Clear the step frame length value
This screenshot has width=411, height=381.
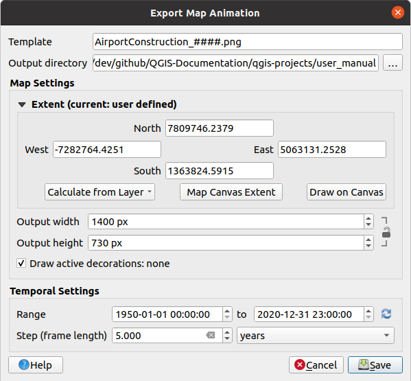[210, 335]
